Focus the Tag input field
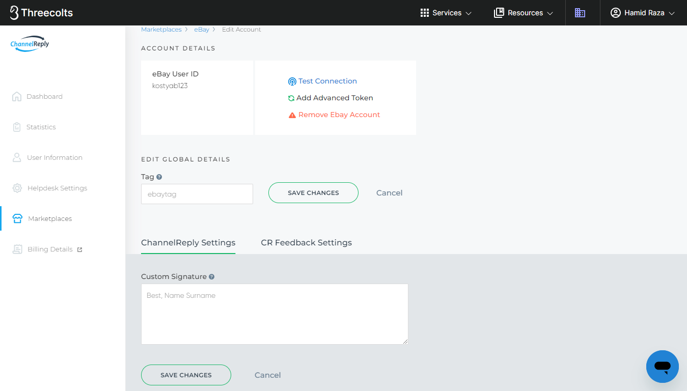 click(197, 194)
